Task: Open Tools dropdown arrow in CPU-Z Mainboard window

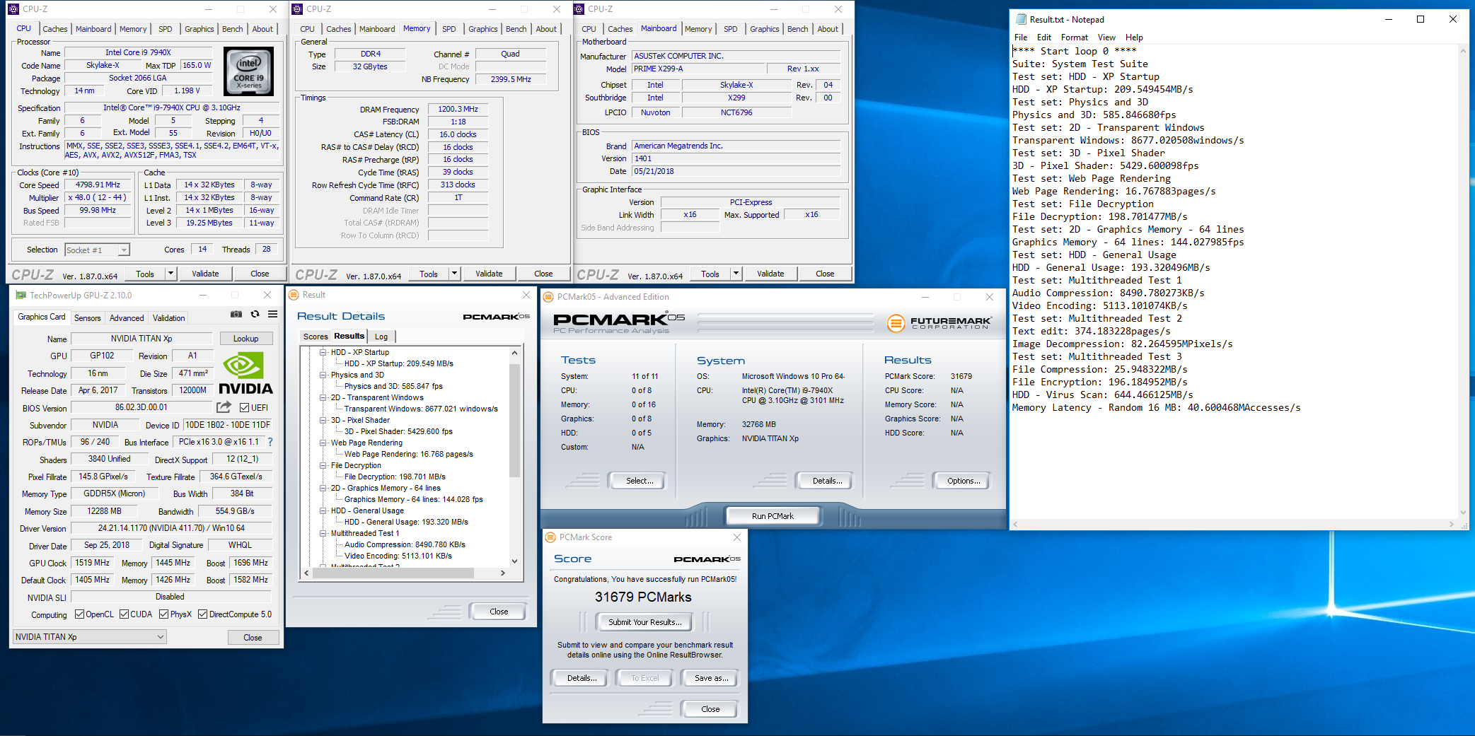Action: pos(736,274)
